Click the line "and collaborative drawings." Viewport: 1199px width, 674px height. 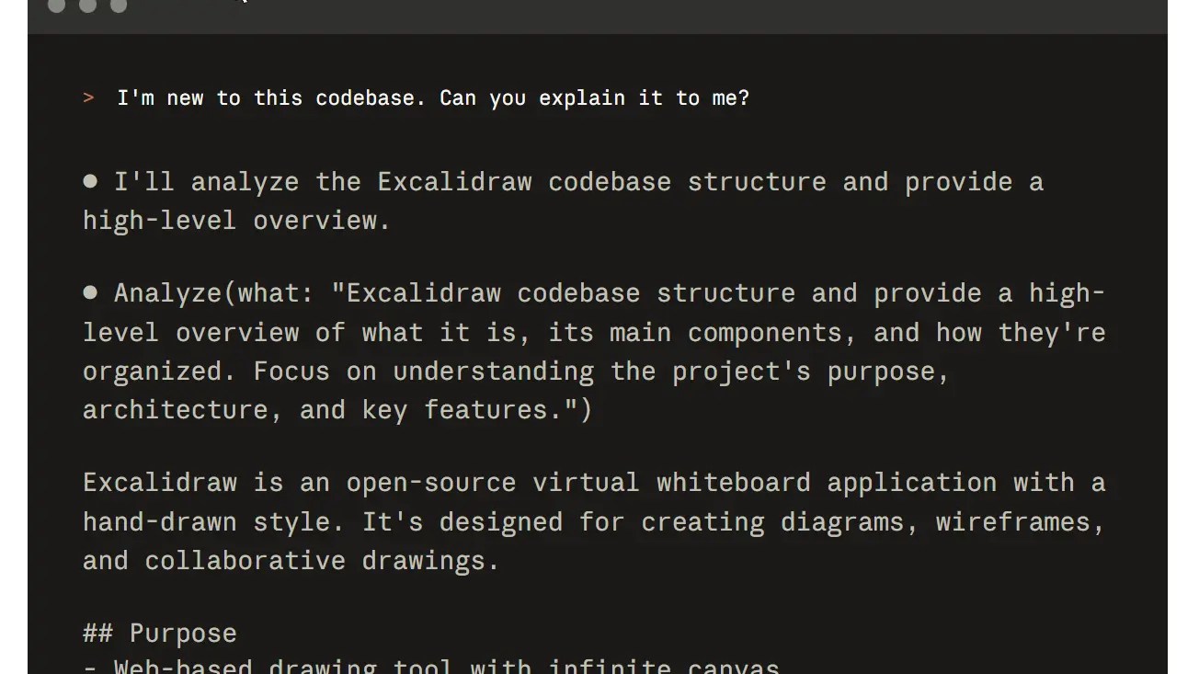(x=291, y=561)
